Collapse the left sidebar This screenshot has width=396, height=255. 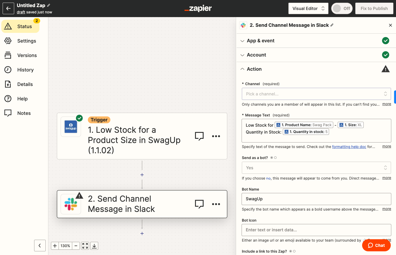pyautogui.click(x=40, y=246)
